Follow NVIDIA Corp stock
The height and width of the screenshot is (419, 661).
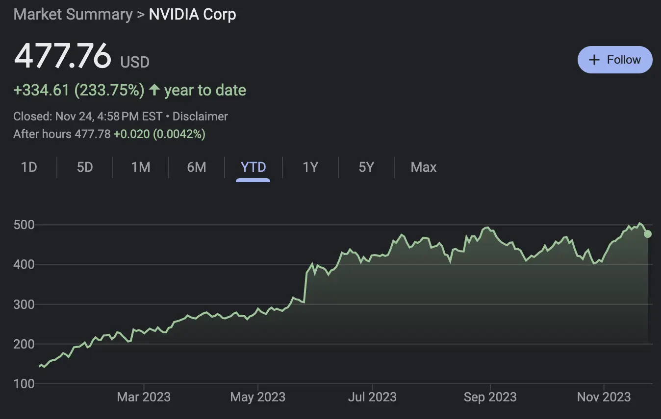615,60
